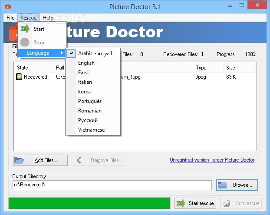Click the recovered status icon in file row

click(19, 76)
